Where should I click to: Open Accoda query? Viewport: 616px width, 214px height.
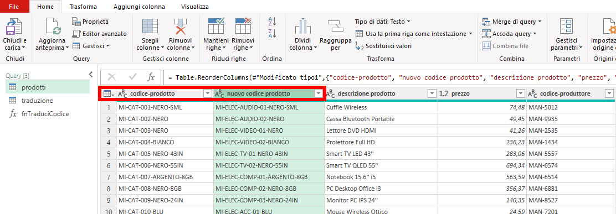click(509, 34)
